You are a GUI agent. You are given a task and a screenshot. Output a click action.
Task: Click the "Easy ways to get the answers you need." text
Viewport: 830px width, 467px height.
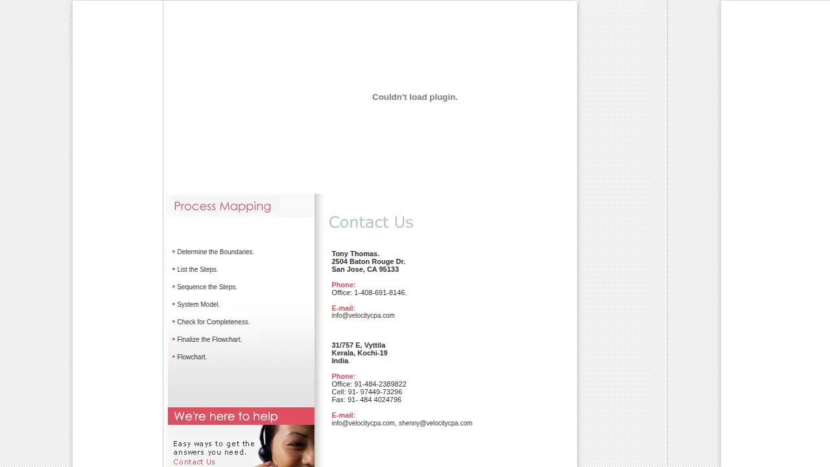[214, 448]
